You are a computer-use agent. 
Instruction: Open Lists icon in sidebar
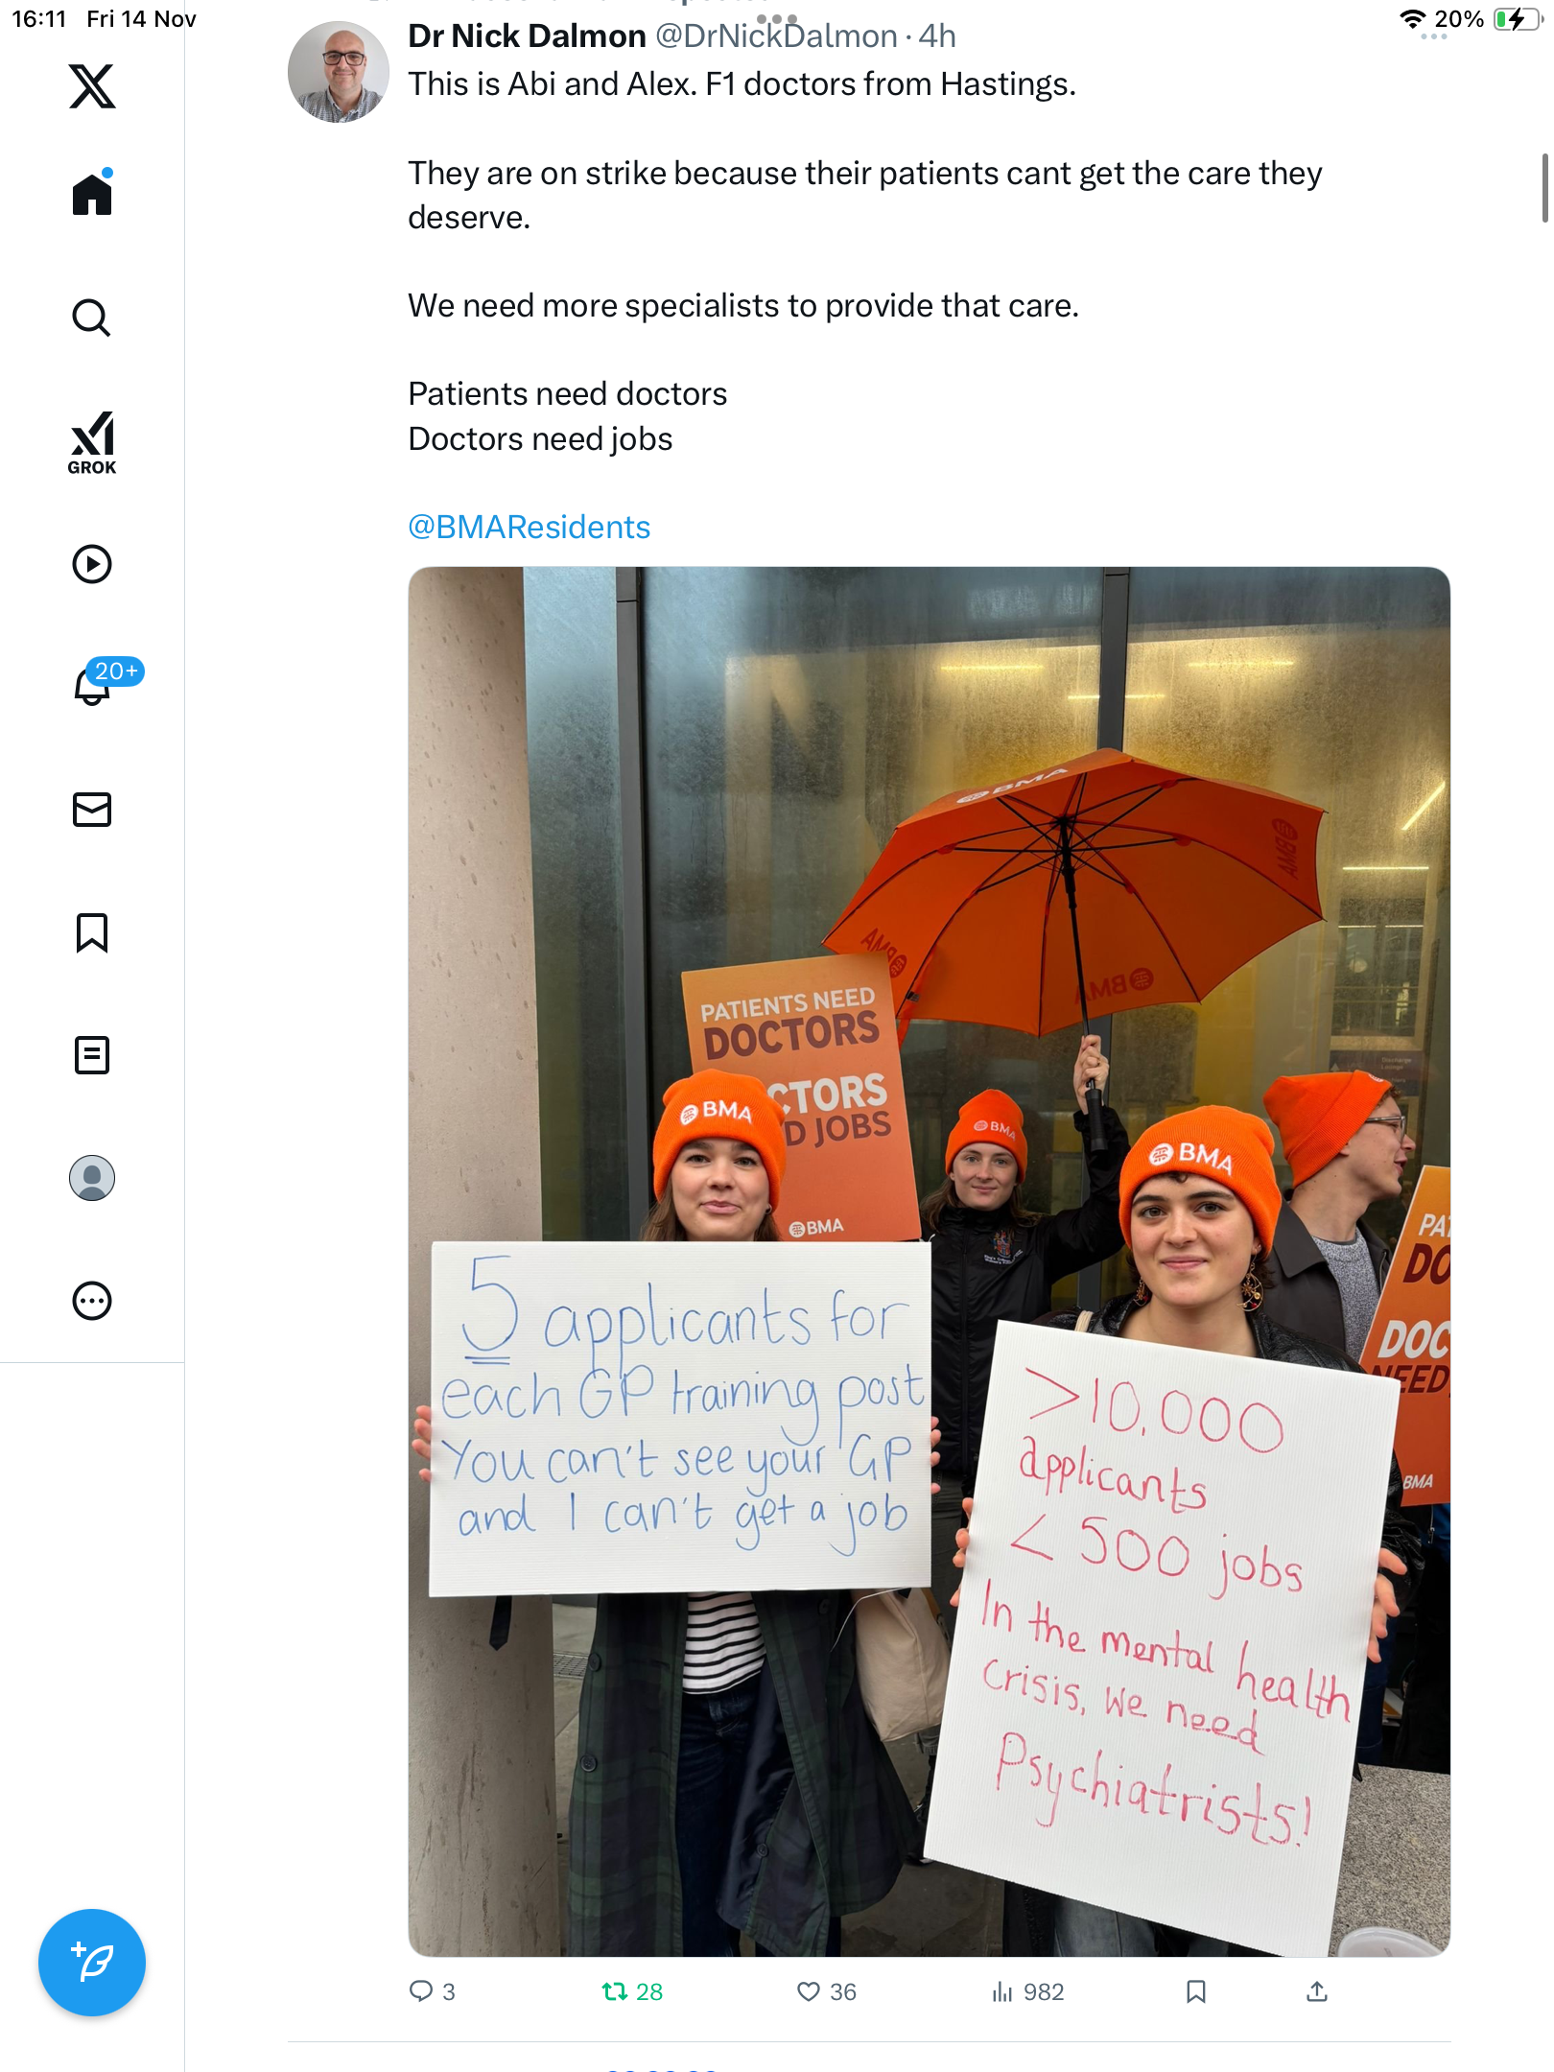[x=92, y=1055]
